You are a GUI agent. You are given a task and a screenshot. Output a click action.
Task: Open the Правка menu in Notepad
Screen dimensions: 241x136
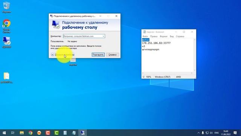pyautogui.click(x=154, y=36)
